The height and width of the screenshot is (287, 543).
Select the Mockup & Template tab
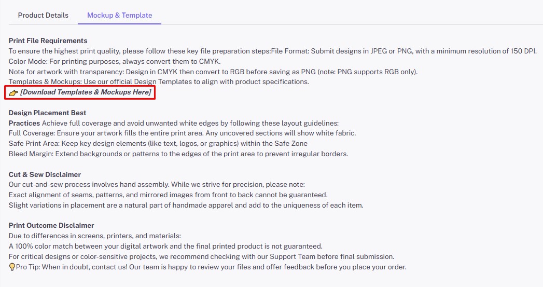coord(119,15)
